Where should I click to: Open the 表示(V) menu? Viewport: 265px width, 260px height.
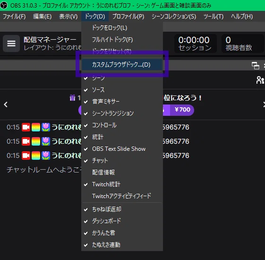click(68, 17)
